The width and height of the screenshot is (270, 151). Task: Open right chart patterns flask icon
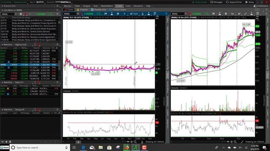(251, 14)
